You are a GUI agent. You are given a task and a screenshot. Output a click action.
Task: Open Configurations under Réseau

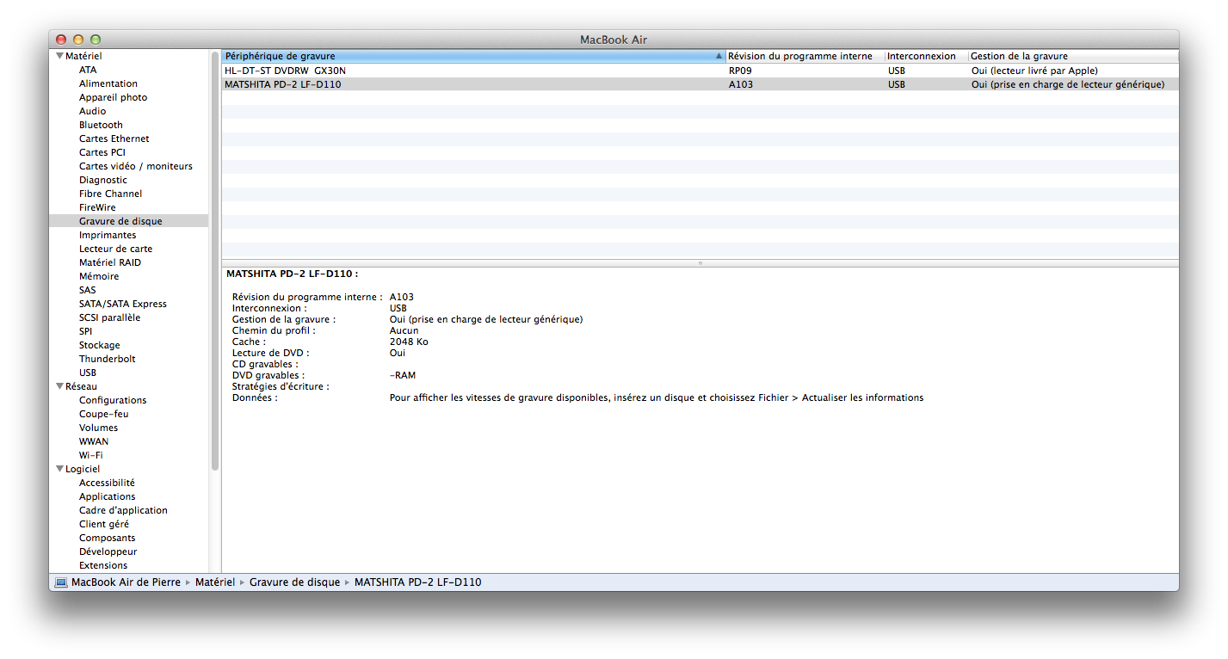113,400
